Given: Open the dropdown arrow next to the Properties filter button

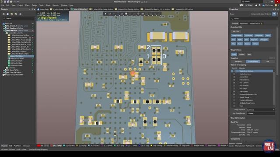Looking at the screenshot, I should pos(277,14).
